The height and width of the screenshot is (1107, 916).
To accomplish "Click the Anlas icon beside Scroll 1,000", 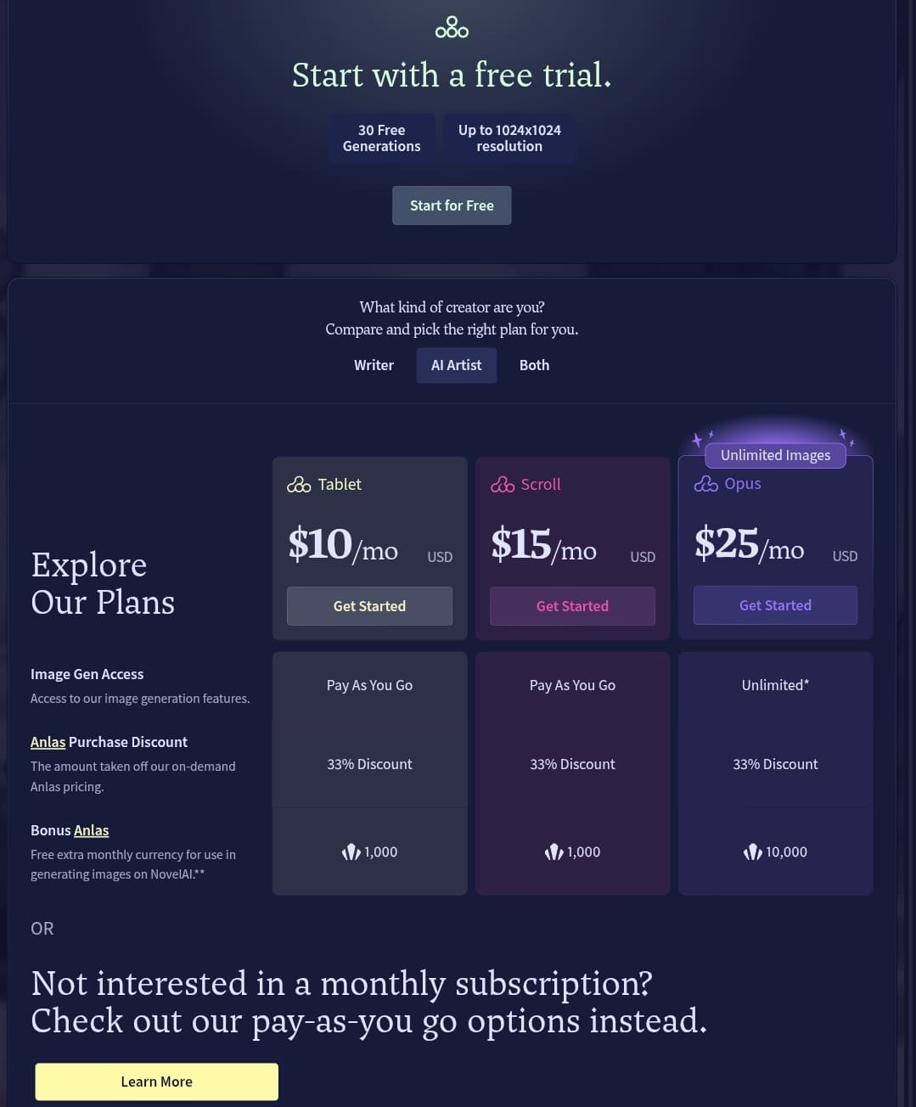I will tap(554, 851).
